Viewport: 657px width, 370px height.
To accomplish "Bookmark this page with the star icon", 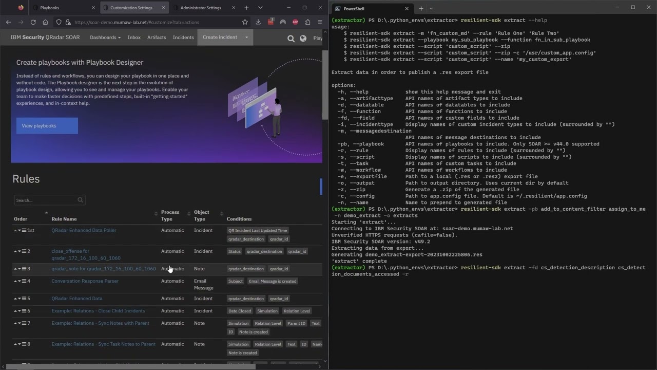I will 245,22.
